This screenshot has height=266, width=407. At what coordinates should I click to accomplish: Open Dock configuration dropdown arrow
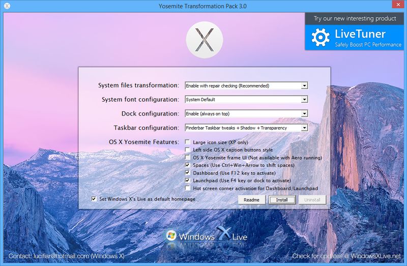pyautogui.click(x=304, y=113)
